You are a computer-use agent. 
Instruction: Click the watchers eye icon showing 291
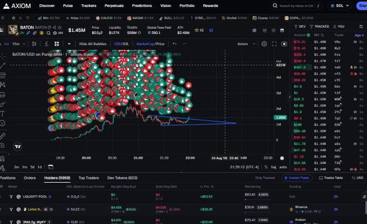(x=58, y=33)
